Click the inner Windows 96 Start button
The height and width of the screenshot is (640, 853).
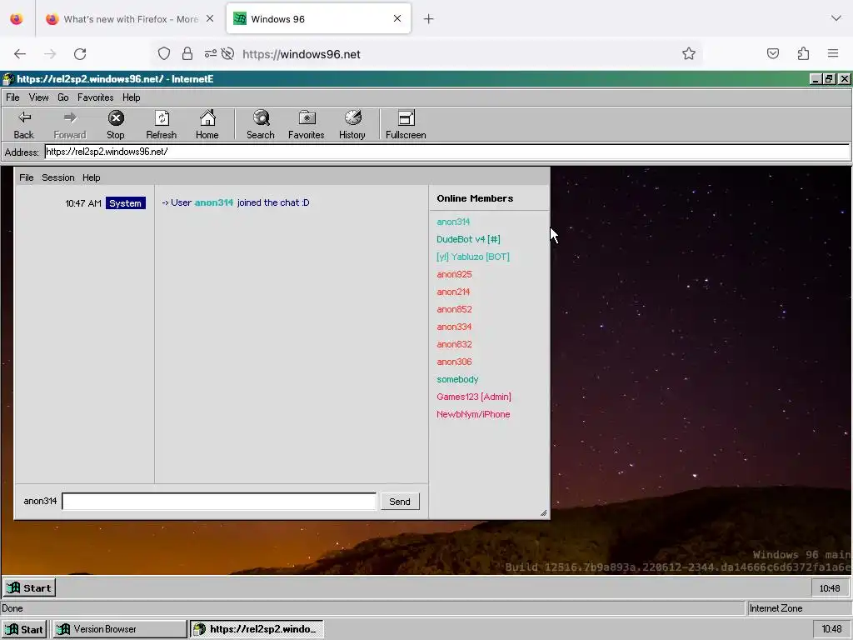pos(30,587)
